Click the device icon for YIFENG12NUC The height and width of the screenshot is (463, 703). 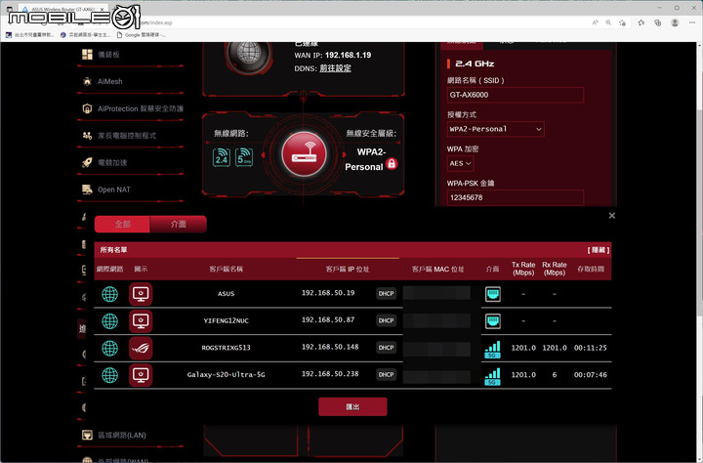click(x=141, y=321)
